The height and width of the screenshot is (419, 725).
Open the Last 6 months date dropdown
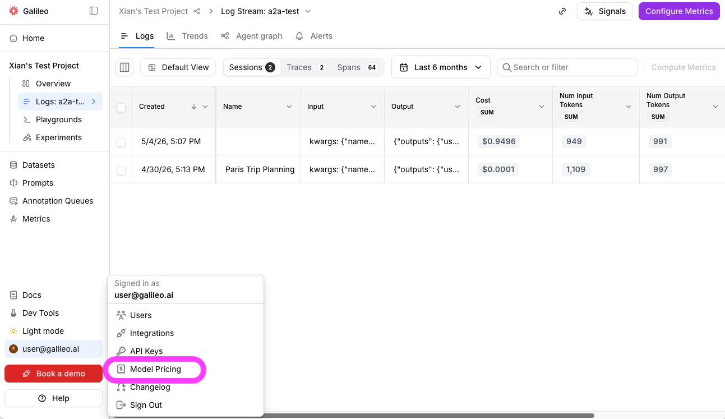coord(441,67)
